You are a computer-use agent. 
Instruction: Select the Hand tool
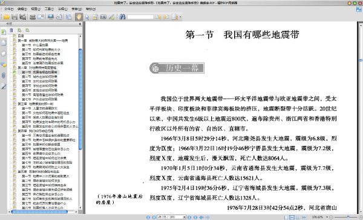tap(79, 17)
